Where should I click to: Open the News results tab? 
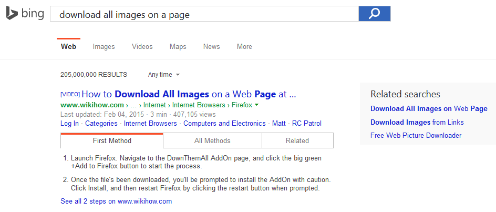[211, 47]
